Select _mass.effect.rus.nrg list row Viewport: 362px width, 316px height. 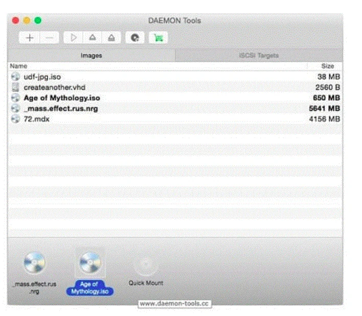[x=175, y=109]
